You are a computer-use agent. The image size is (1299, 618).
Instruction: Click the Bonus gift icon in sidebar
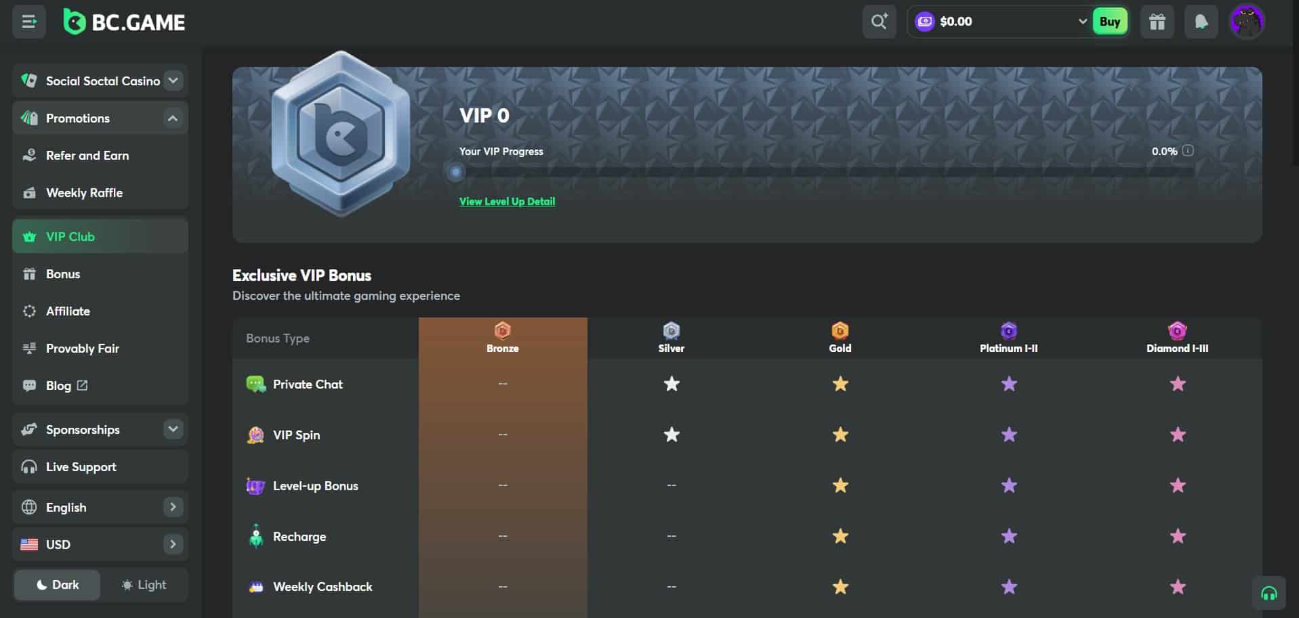tap(29, 274)
